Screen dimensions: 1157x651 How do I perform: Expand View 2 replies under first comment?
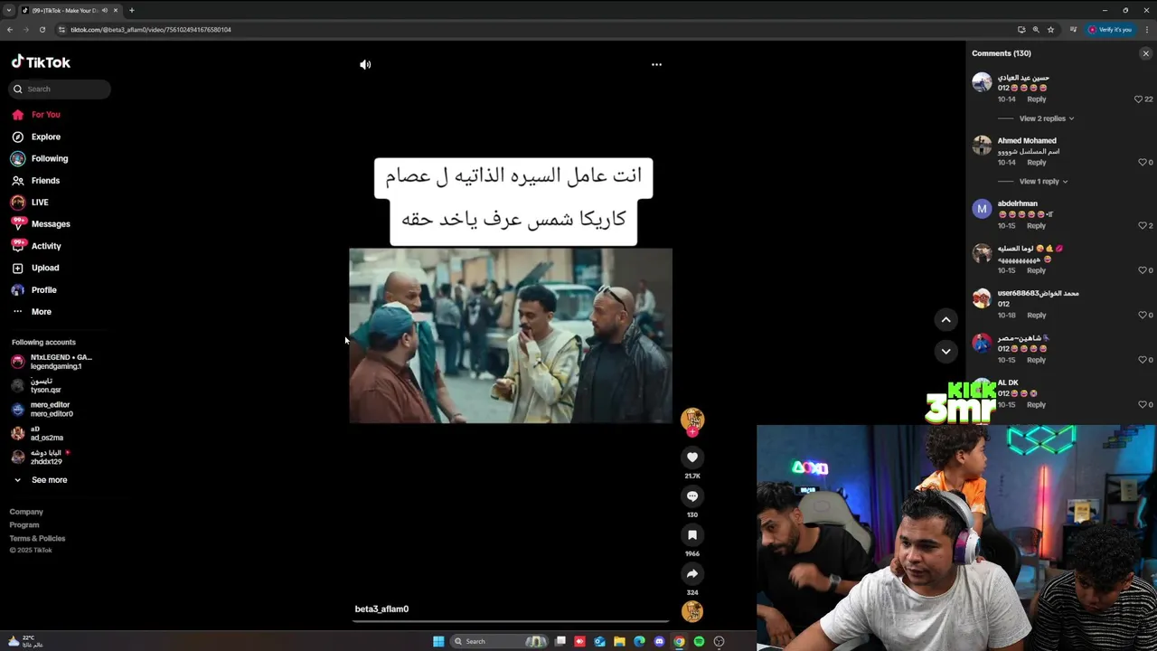pos(1047,118)
